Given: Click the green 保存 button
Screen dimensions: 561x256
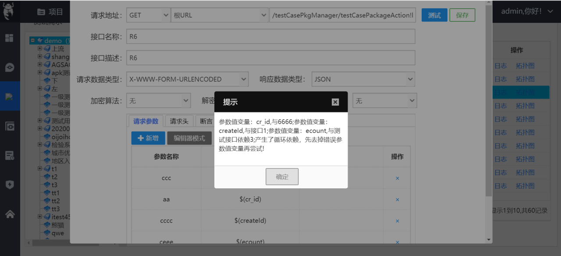Looking at the screenshot, I should pyautogui.click(x=462, y=15).
